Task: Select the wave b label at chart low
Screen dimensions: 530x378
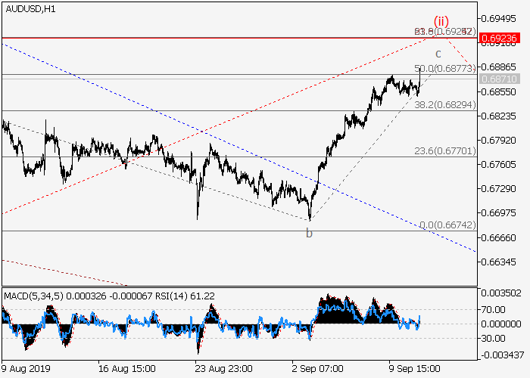Action: coord(309,234)
